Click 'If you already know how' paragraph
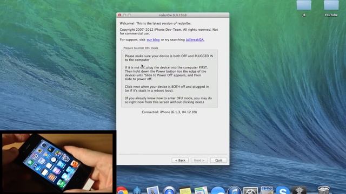 [x=168, y=100]
